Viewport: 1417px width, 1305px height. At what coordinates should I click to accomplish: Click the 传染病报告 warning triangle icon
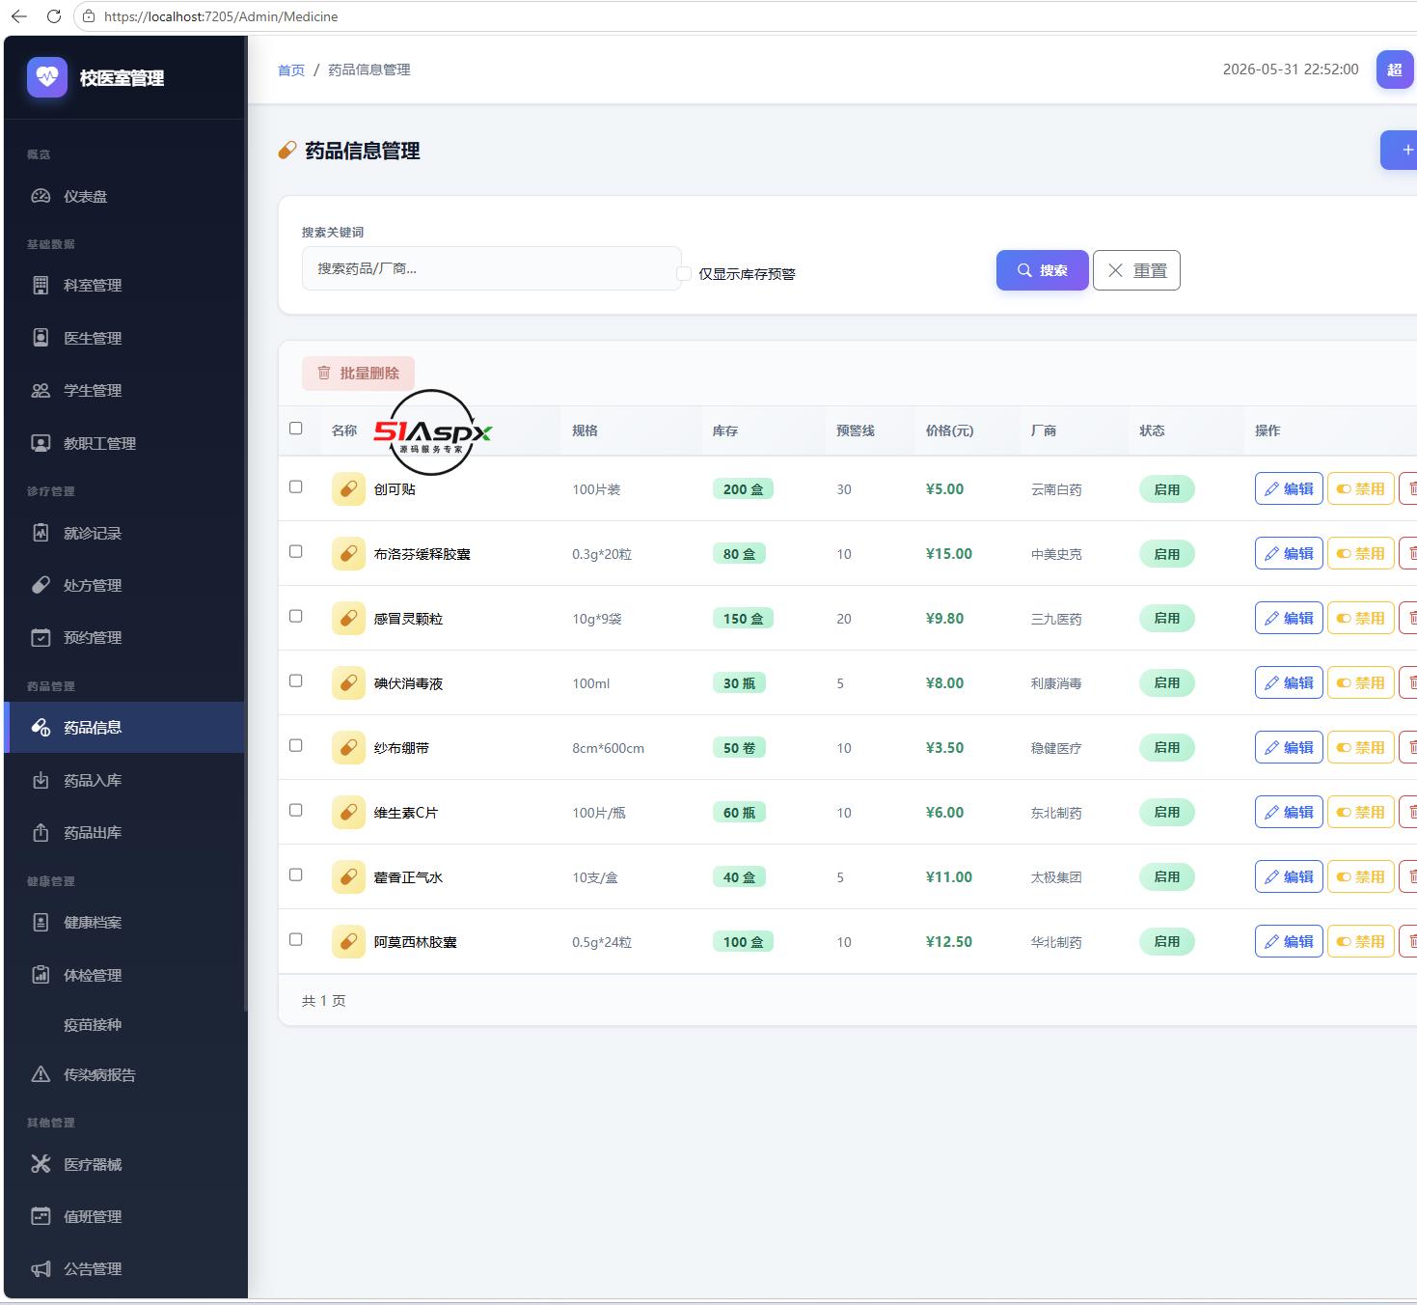[41, 1074]
